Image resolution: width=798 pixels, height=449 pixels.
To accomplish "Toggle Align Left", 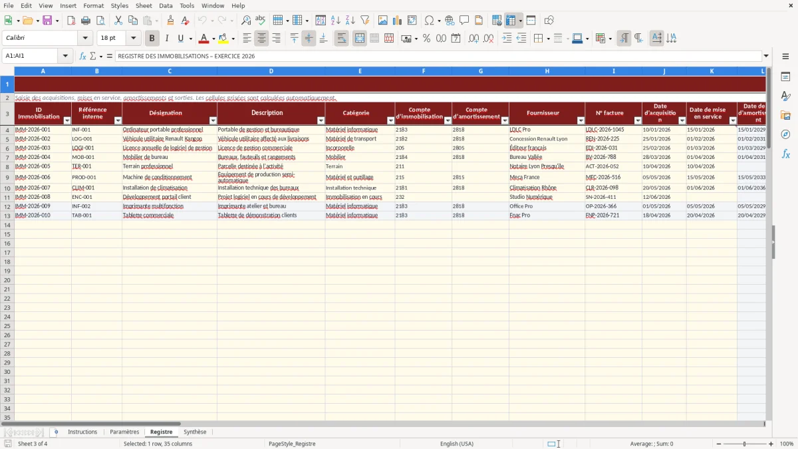I will click(247, 39).
